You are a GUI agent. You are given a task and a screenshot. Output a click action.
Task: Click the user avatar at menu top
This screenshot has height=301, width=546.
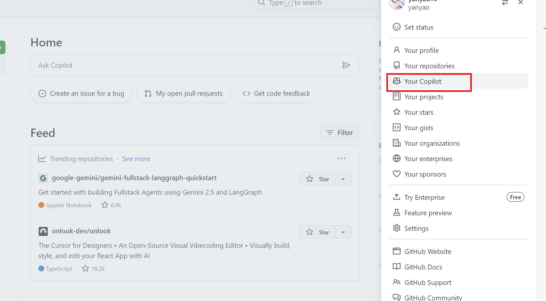click(396, 4)
